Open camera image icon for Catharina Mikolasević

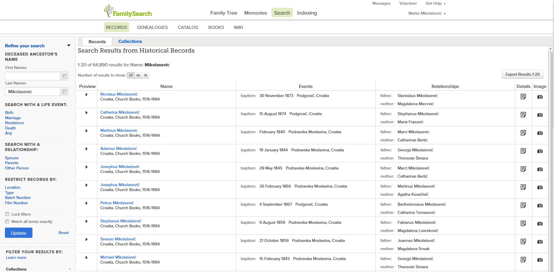pos(540,115)
